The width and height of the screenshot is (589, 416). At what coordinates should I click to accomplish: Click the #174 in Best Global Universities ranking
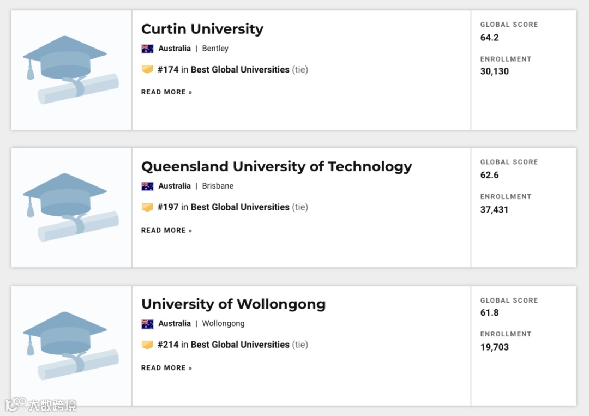point(224,70)
